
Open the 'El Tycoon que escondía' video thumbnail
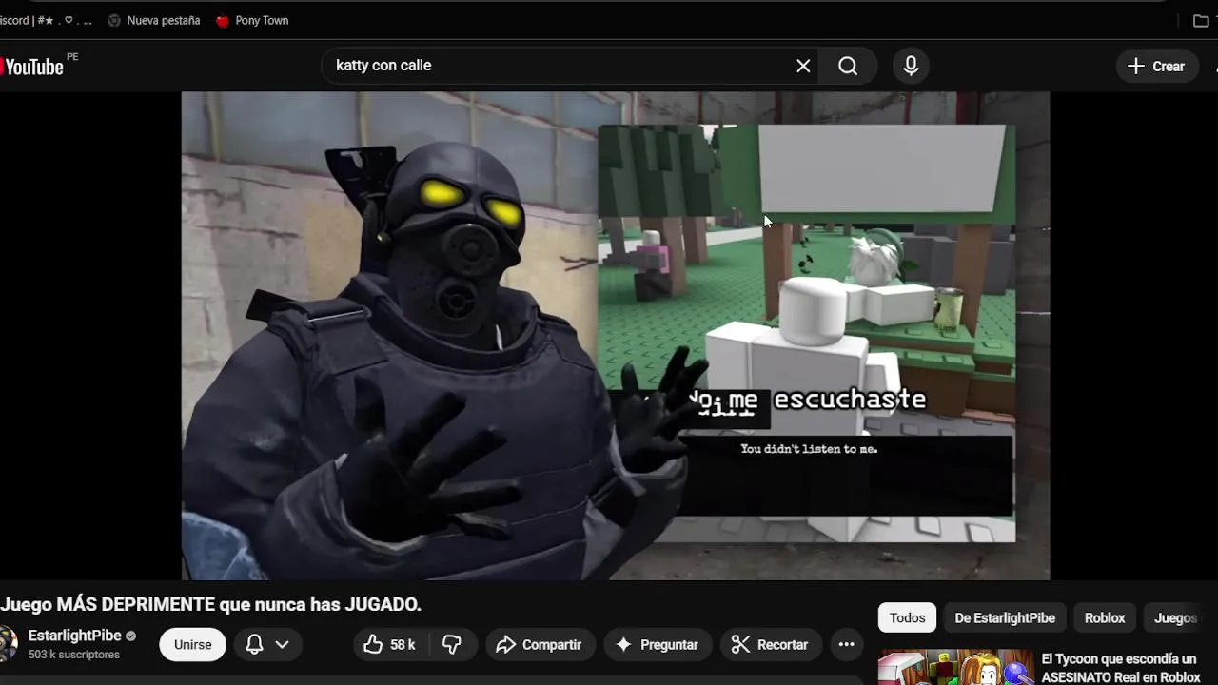(955, 667)
